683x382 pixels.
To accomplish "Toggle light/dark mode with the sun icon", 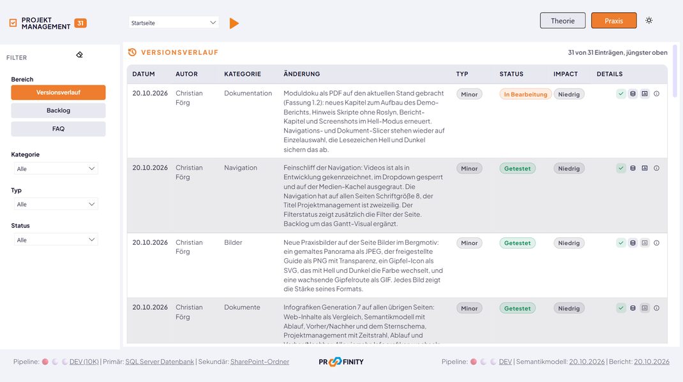I will click(649, 20).
